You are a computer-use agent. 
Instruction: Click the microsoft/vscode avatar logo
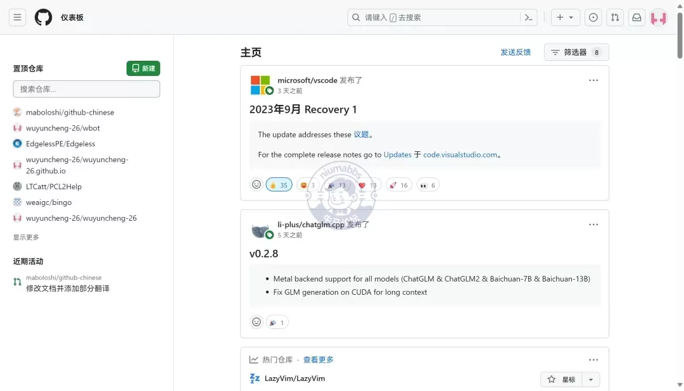coord(260,85)
